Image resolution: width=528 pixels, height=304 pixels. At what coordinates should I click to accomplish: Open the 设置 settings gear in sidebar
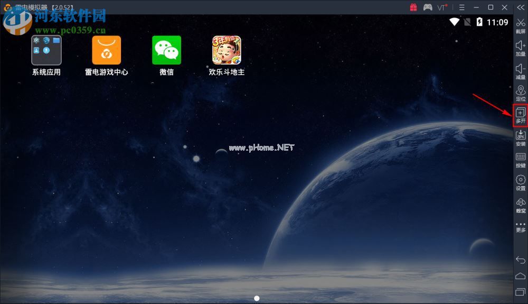tap(521, 183)
